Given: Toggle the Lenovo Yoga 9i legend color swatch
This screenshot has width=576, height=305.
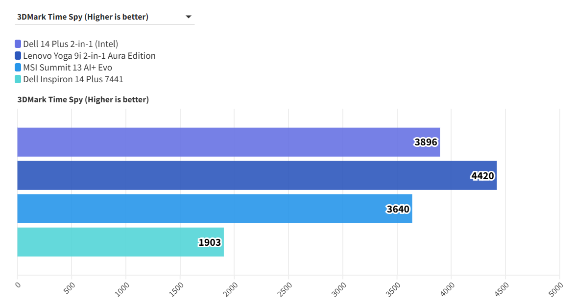Looking at the screenshot, I should (x=18, y=56).
